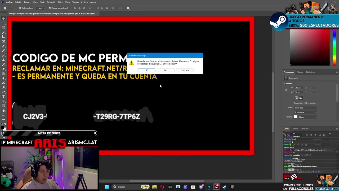The image size is (339, 191).
Task: Select the Magic Wand tool
Action: click(3, 32)
